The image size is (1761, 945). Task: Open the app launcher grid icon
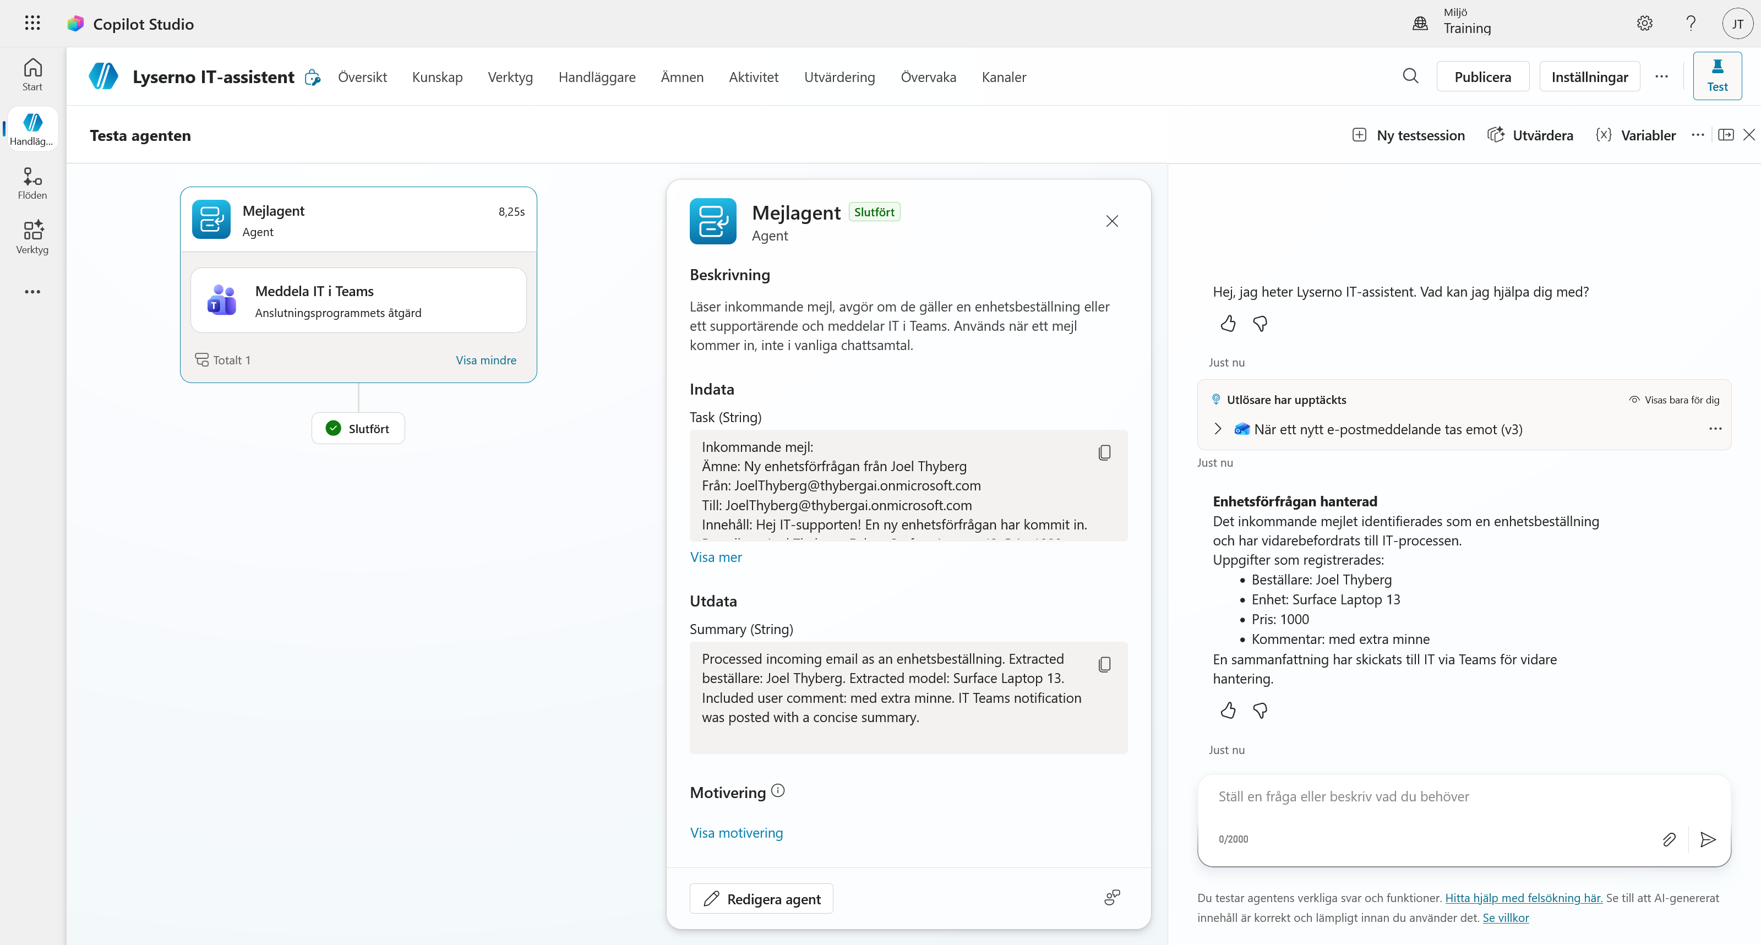(x=32, y=23)
